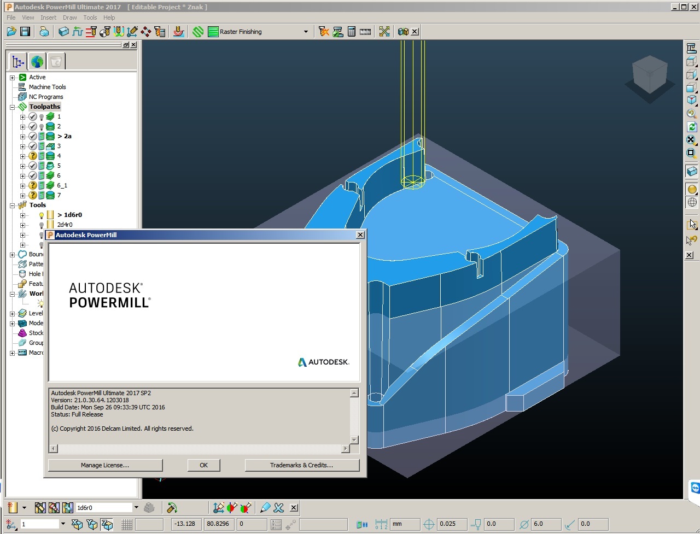The width and height of the screenshot is (700, 534).
Task: Open a project with the folder icon
Action: click(x=11, y=32)
